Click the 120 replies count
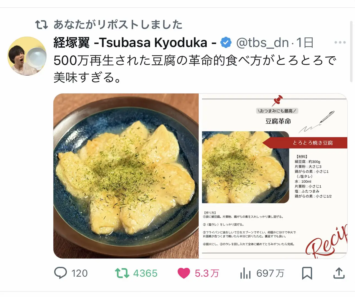Screen dimensions: 355x297 click(80, 273)
